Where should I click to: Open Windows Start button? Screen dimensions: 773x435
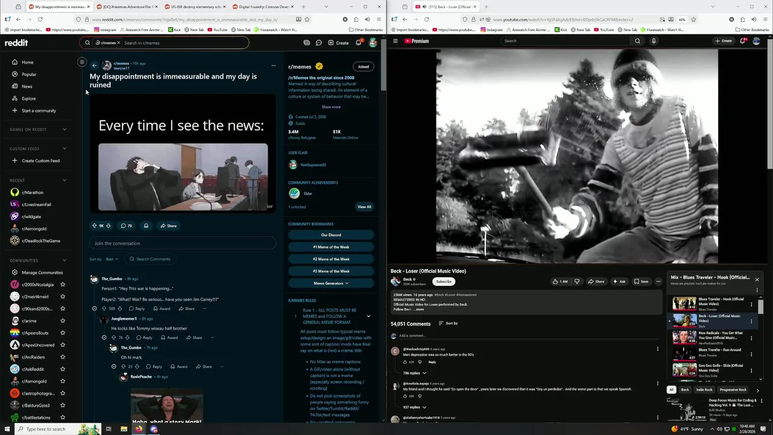click(6, 429)
